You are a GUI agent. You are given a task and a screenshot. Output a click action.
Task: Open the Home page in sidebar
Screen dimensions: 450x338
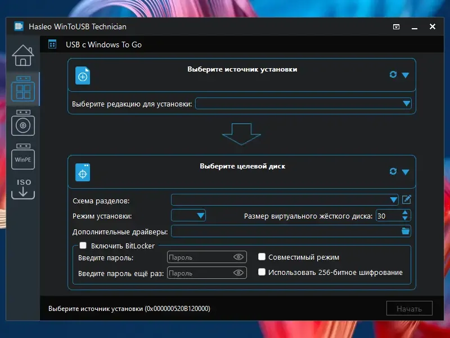point(23,55)
